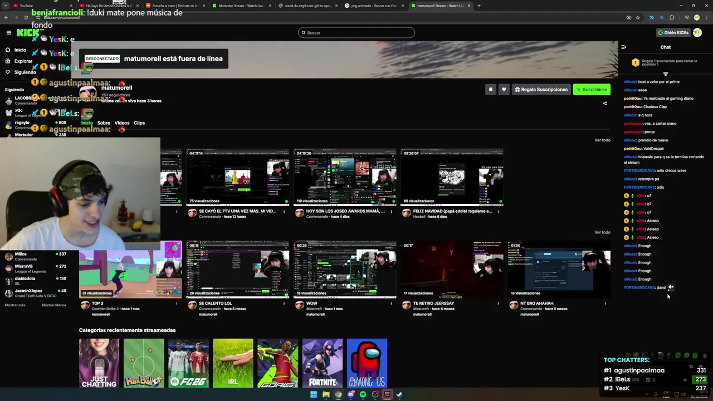
Task: Click the share icon under Suscribirse
Action: (x=605, y=103)
